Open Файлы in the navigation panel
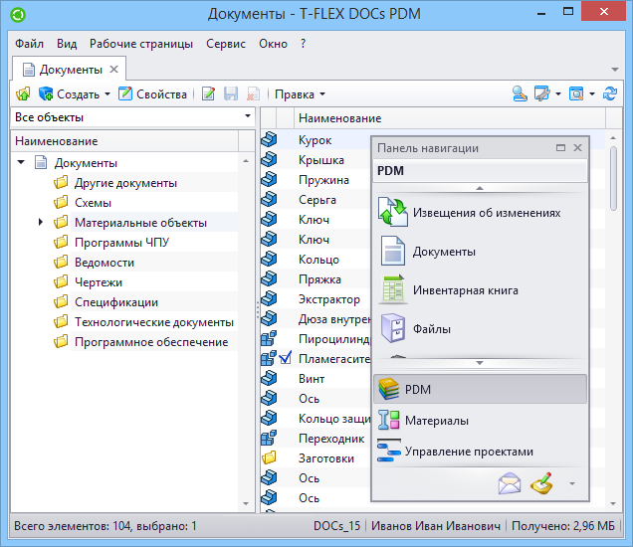The width and height of the screenshot is (633, 547). point(415,329)
